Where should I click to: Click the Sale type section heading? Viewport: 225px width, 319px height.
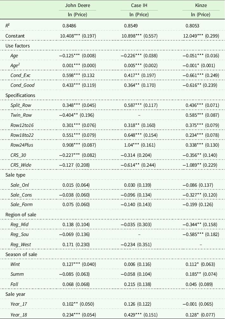tap(16, 175)
